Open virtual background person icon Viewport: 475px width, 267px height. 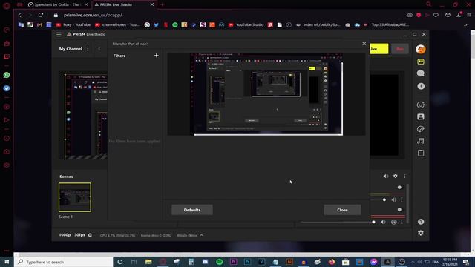pyautogui.click(x=421, y=117)
